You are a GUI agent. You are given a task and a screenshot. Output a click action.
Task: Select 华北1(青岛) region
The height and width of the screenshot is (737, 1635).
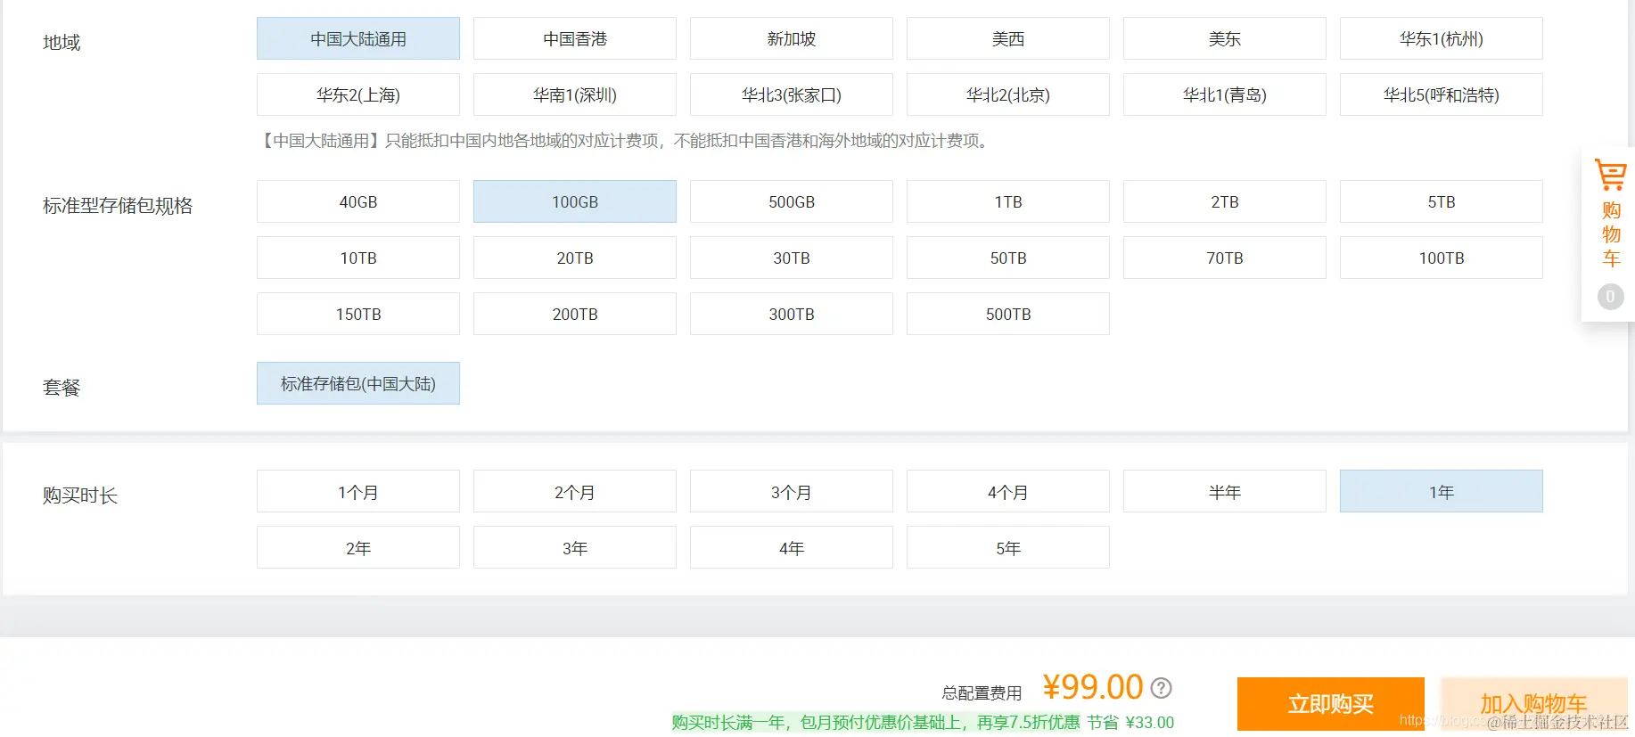pyautogui.click(x=1225, y=94)
